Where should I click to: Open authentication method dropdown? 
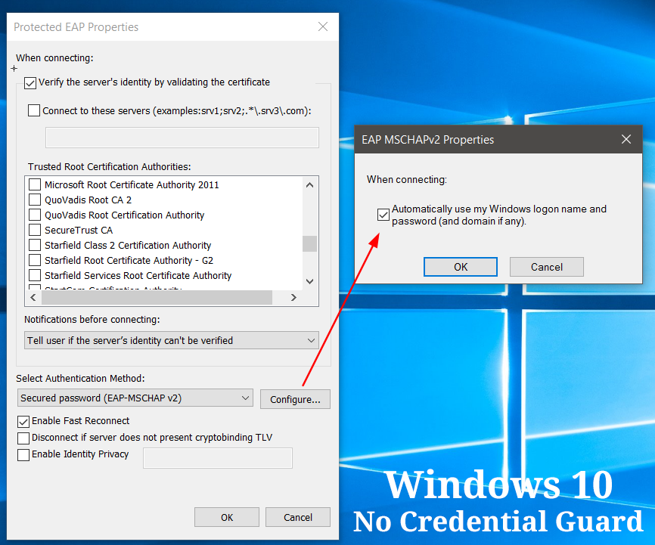click(x=135, y=398)
